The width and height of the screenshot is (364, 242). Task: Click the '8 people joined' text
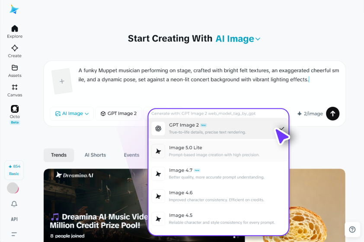tap(67, 236)
